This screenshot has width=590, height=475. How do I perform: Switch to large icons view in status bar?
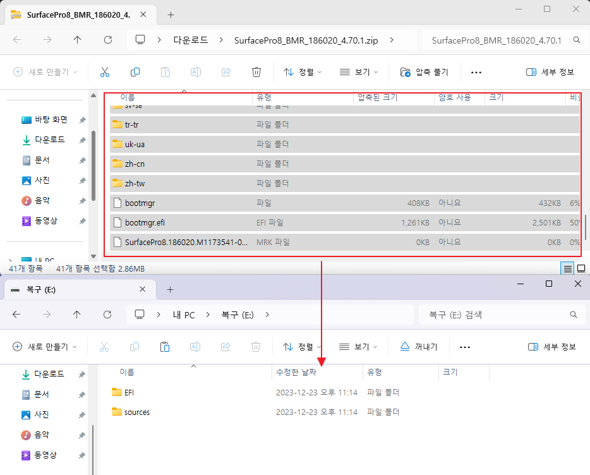(x=581, y=268)
